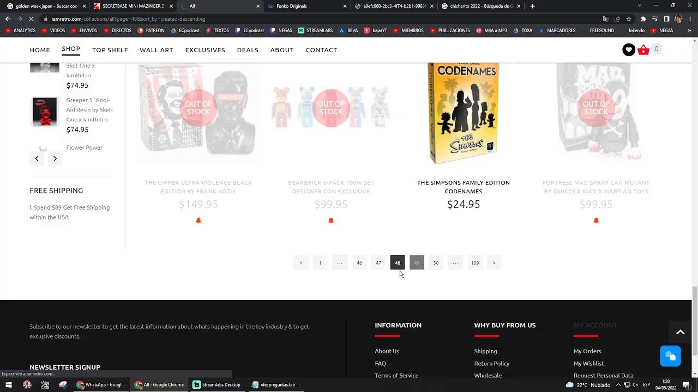Open Streamlabs Desktop from the taskbar

pos(217,384)
